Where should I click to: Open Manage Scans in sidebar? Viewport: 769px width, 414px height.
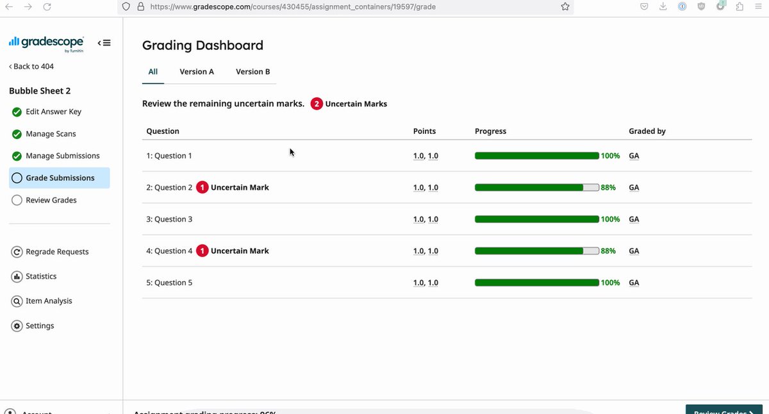pyautogui.click(x=51, y=134)
